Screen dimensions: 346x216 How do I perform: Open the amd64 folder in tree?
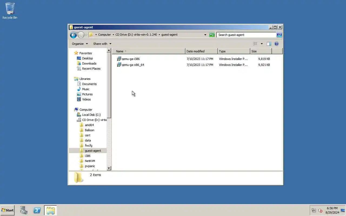(x=87, y=125)
